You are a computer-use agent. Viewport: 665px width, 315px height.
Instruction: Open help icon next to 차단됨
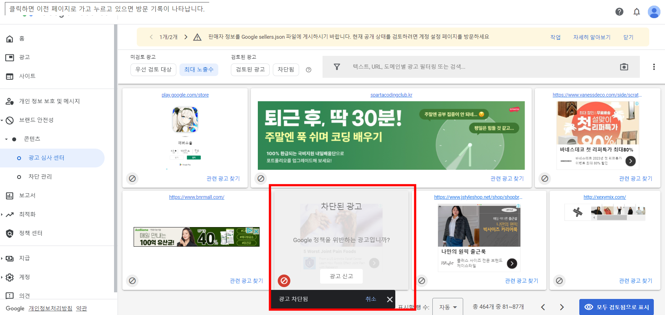309,70
